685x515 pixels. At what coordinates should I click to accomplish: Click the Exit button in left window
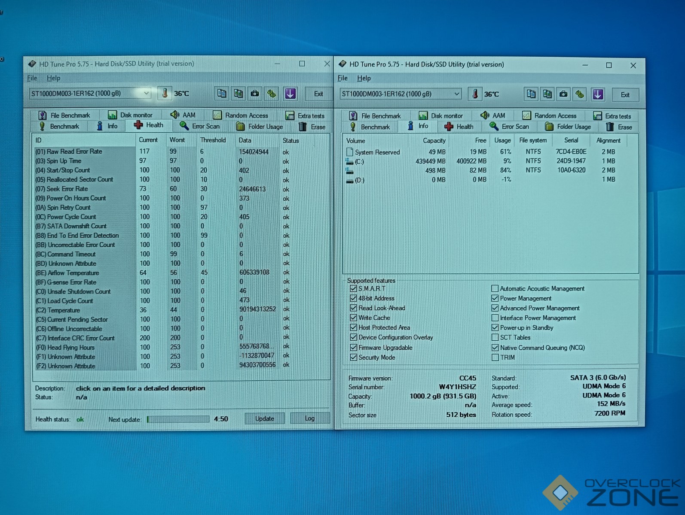(318, 94)
